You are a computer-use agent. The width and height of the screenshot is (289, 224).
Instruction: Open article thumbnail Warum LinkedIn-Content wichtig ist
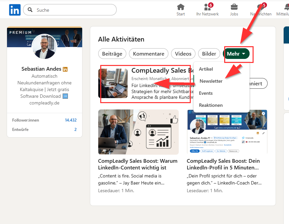[138, 132]
